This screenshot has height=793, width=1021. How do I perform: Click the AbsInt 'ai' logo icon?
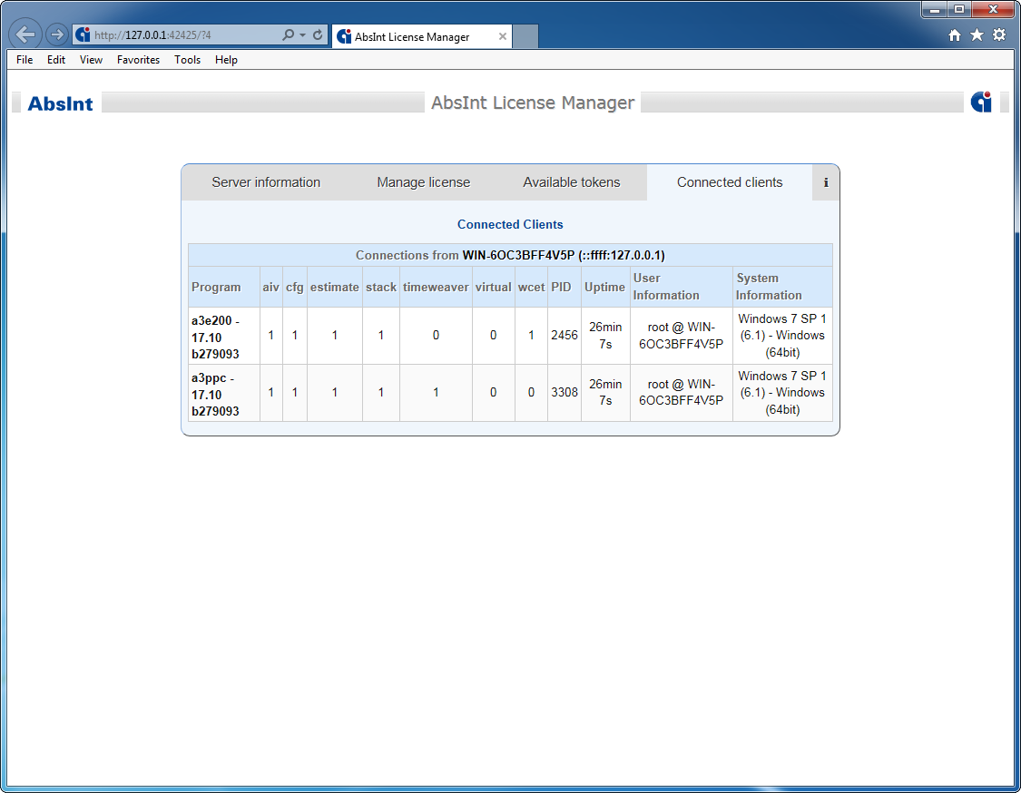pyautogui.click(x=981, y=103)
